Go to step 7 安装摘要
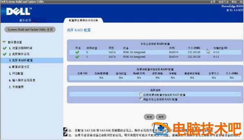The height and width of the screenshot is (140, 244). click(x=16, y=87)
